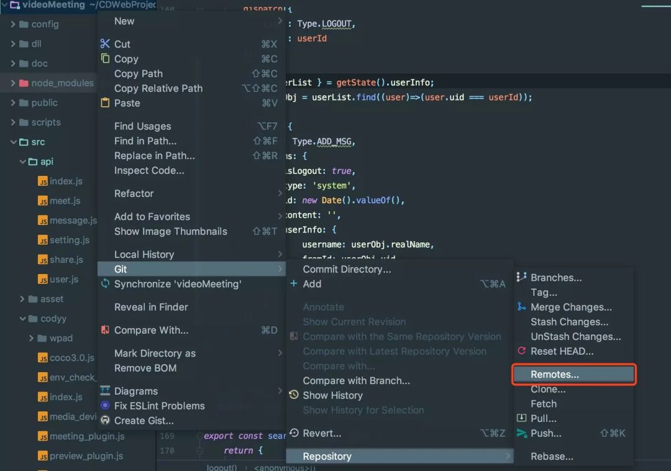Open the Repository submenu
671x471 pixels.
click(x=399, y=456)
